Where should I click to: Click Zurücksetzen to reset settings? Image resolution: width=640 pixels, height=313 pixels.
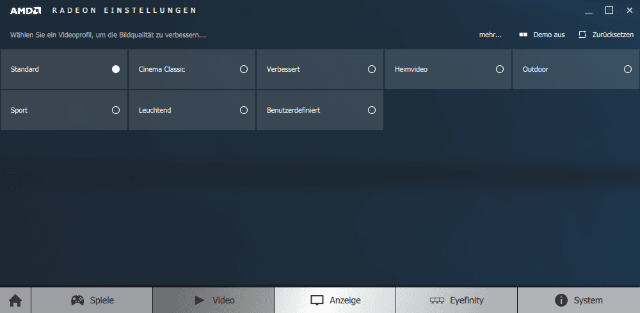click(605, 35)
